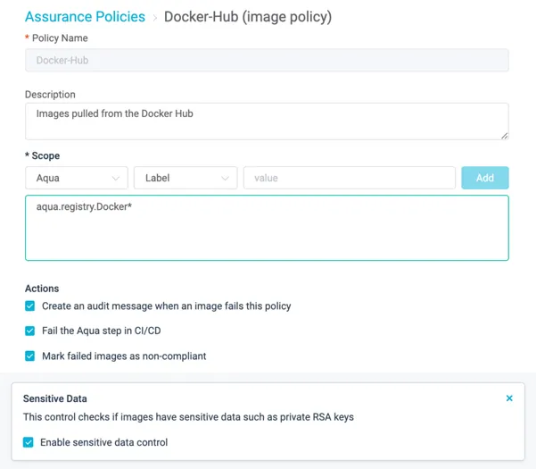Click the Create an audit message label text

point(167,306)
